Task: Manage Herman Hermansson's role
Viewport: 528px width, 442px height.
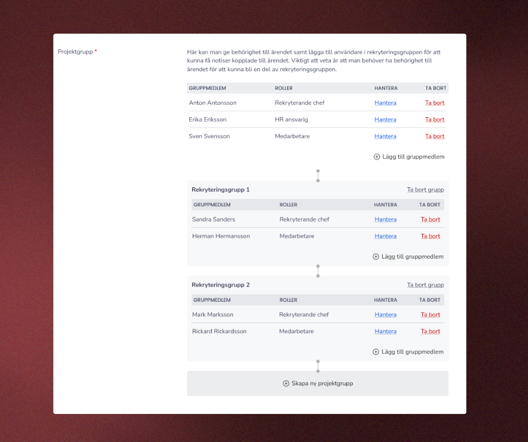Action: 385,237
